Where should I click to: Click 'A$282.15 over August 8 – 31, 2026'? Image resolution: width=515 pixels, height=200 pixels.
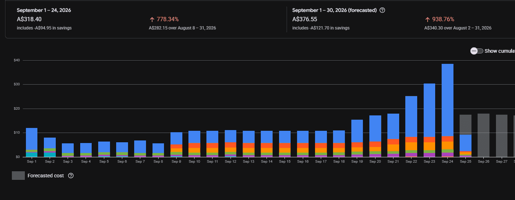point(182,28)
